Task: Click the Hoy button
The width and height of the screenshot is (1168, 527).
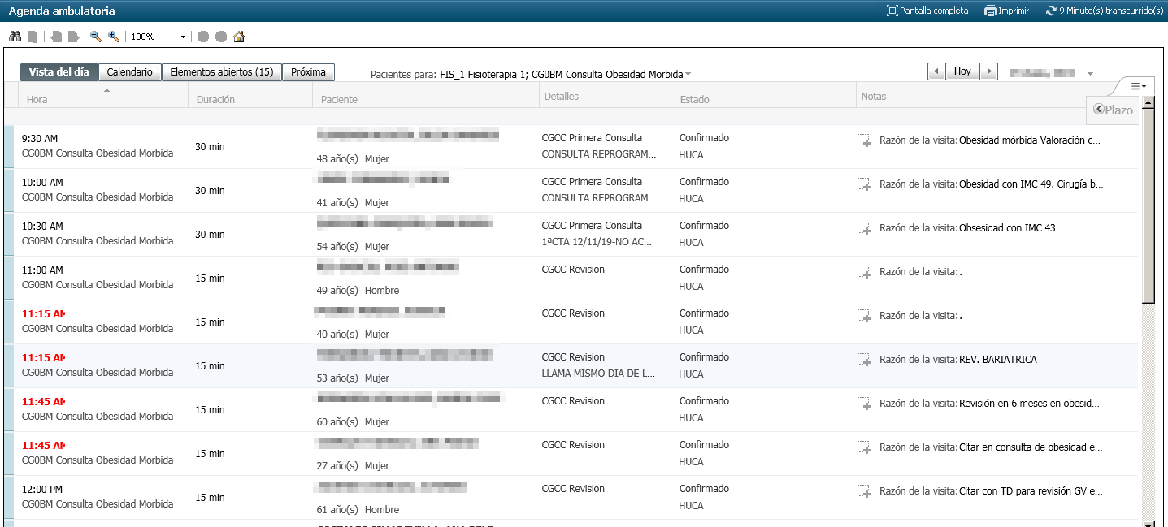Action: point(962,71)
